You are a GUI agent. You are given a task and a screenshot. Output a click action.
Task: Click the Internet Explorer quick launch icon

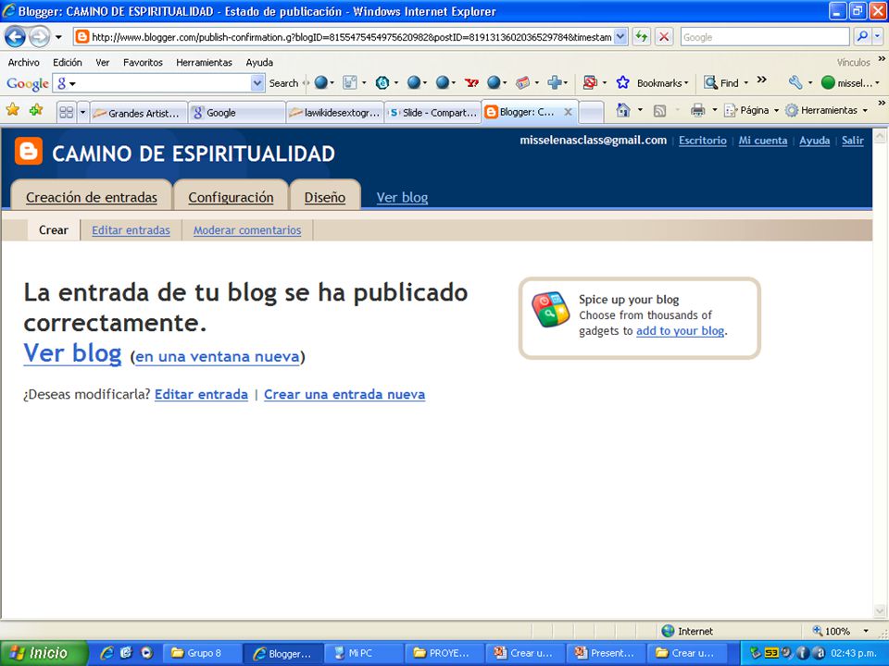(x=106, y=652)
